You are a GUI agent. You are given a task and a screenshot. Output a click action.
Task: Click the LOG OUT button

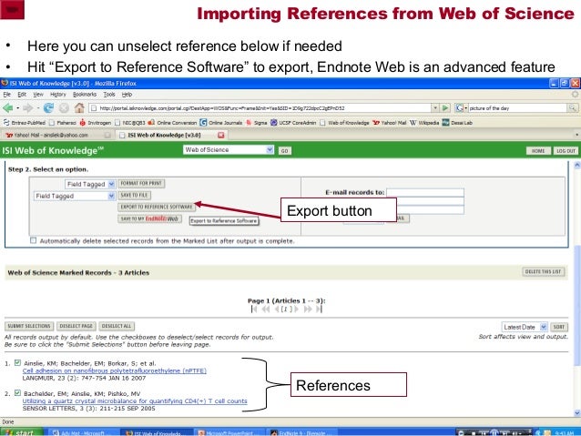pos(566,151)
